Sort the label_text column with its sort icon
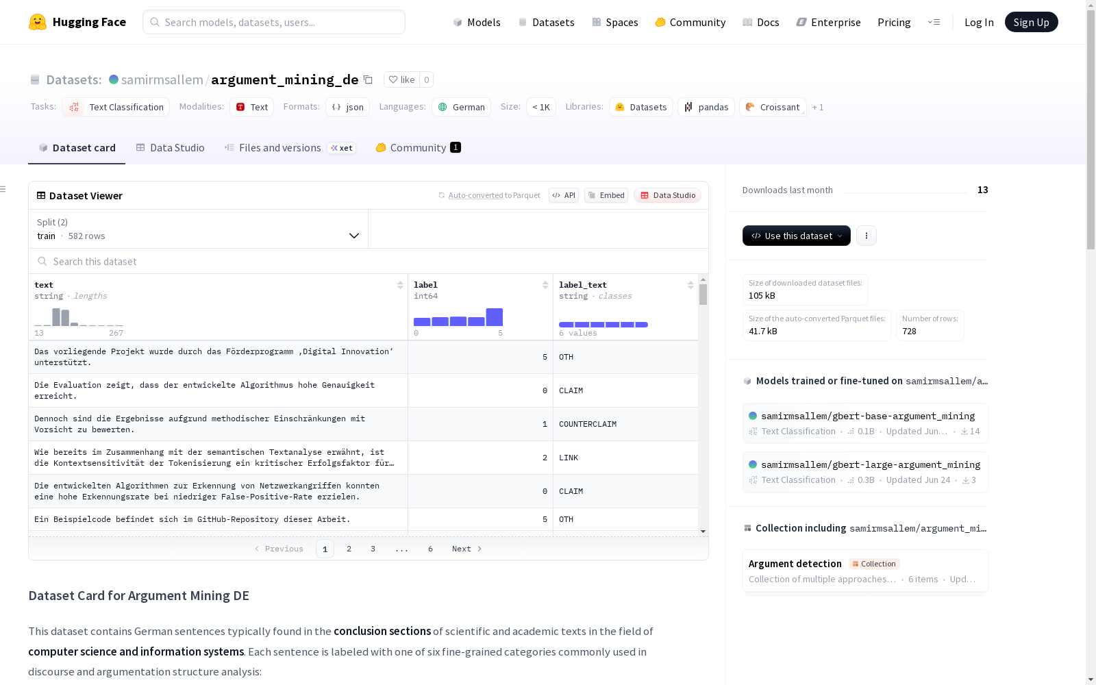 (690, 285)
